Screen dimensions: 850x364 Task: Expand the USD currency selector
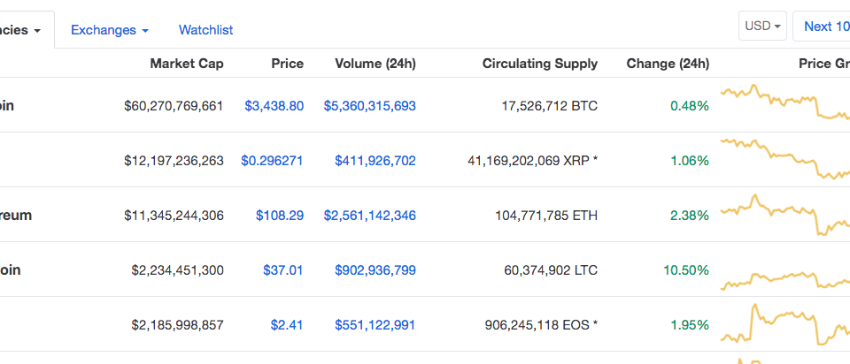pos(762,26)
